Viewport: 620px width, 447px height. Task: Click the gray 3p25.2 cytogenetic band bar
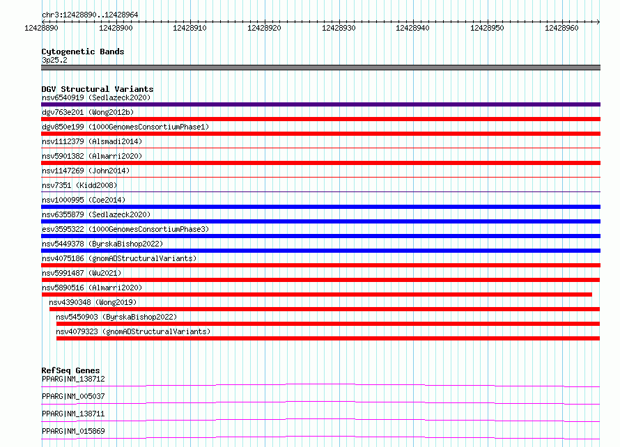[x=320, y=68]
